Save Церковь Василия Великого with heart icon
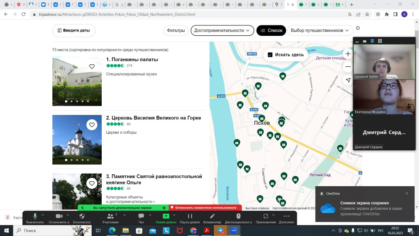 [x=92, y=125]
